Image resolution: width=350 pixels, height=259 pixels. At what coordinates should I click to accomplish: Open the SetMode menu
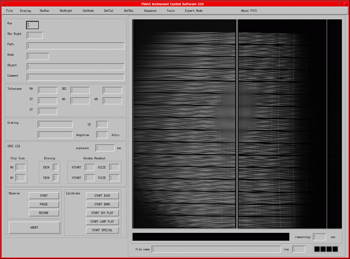[x=88, y=11]
